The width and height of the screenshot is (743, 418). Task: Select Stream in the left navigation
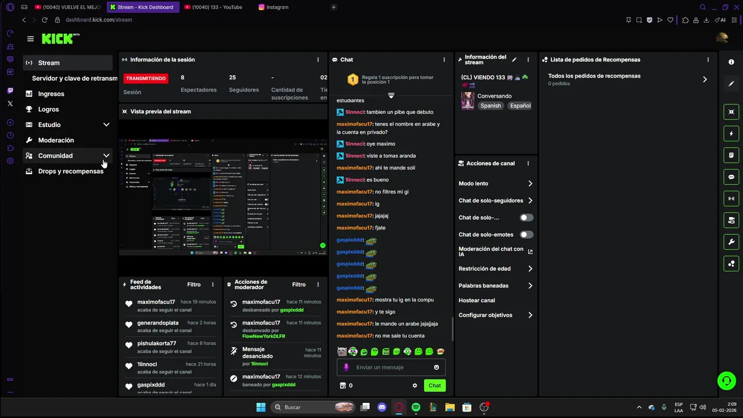(68, 63)
